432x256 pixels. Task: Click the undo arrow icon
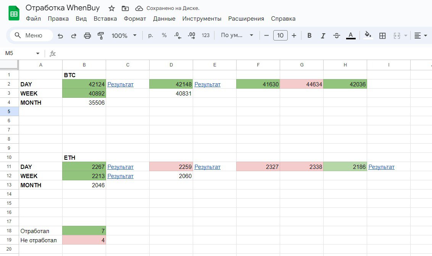tap(60, 36)
